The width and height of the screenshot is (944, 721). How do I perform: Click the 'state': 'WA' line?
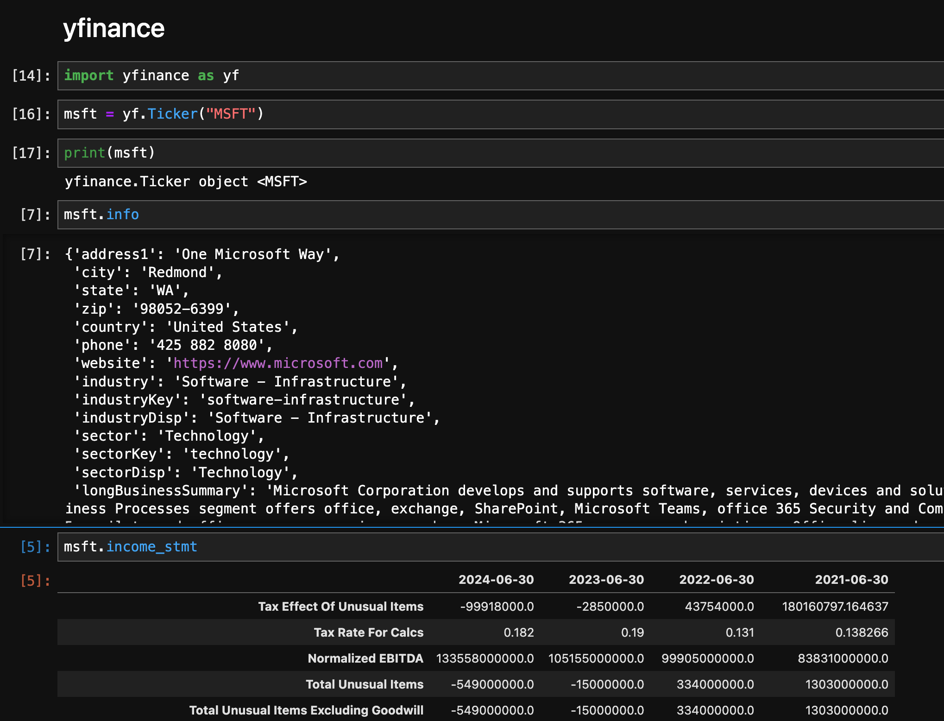tap(132, 291)
